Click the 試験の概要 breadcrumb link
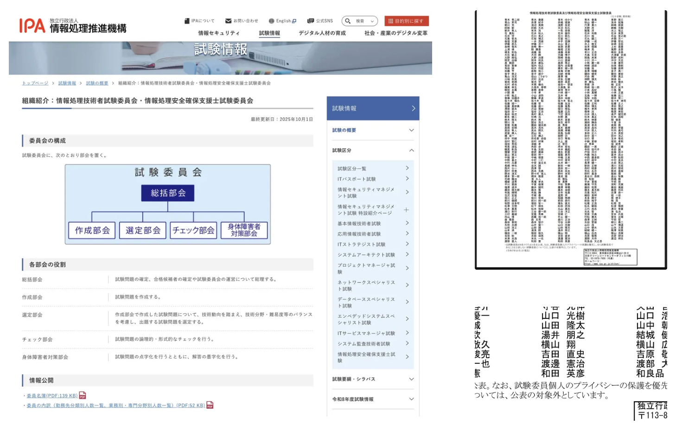Viewport: 676px width, 430px height. pos(97,83)
